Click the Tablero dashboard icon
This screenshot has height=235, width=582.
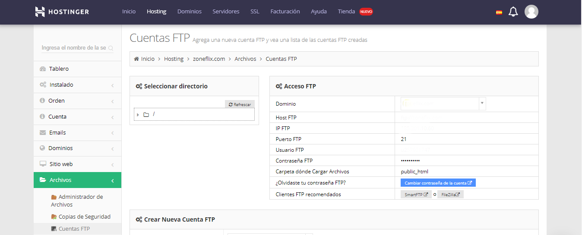point(42,69)
